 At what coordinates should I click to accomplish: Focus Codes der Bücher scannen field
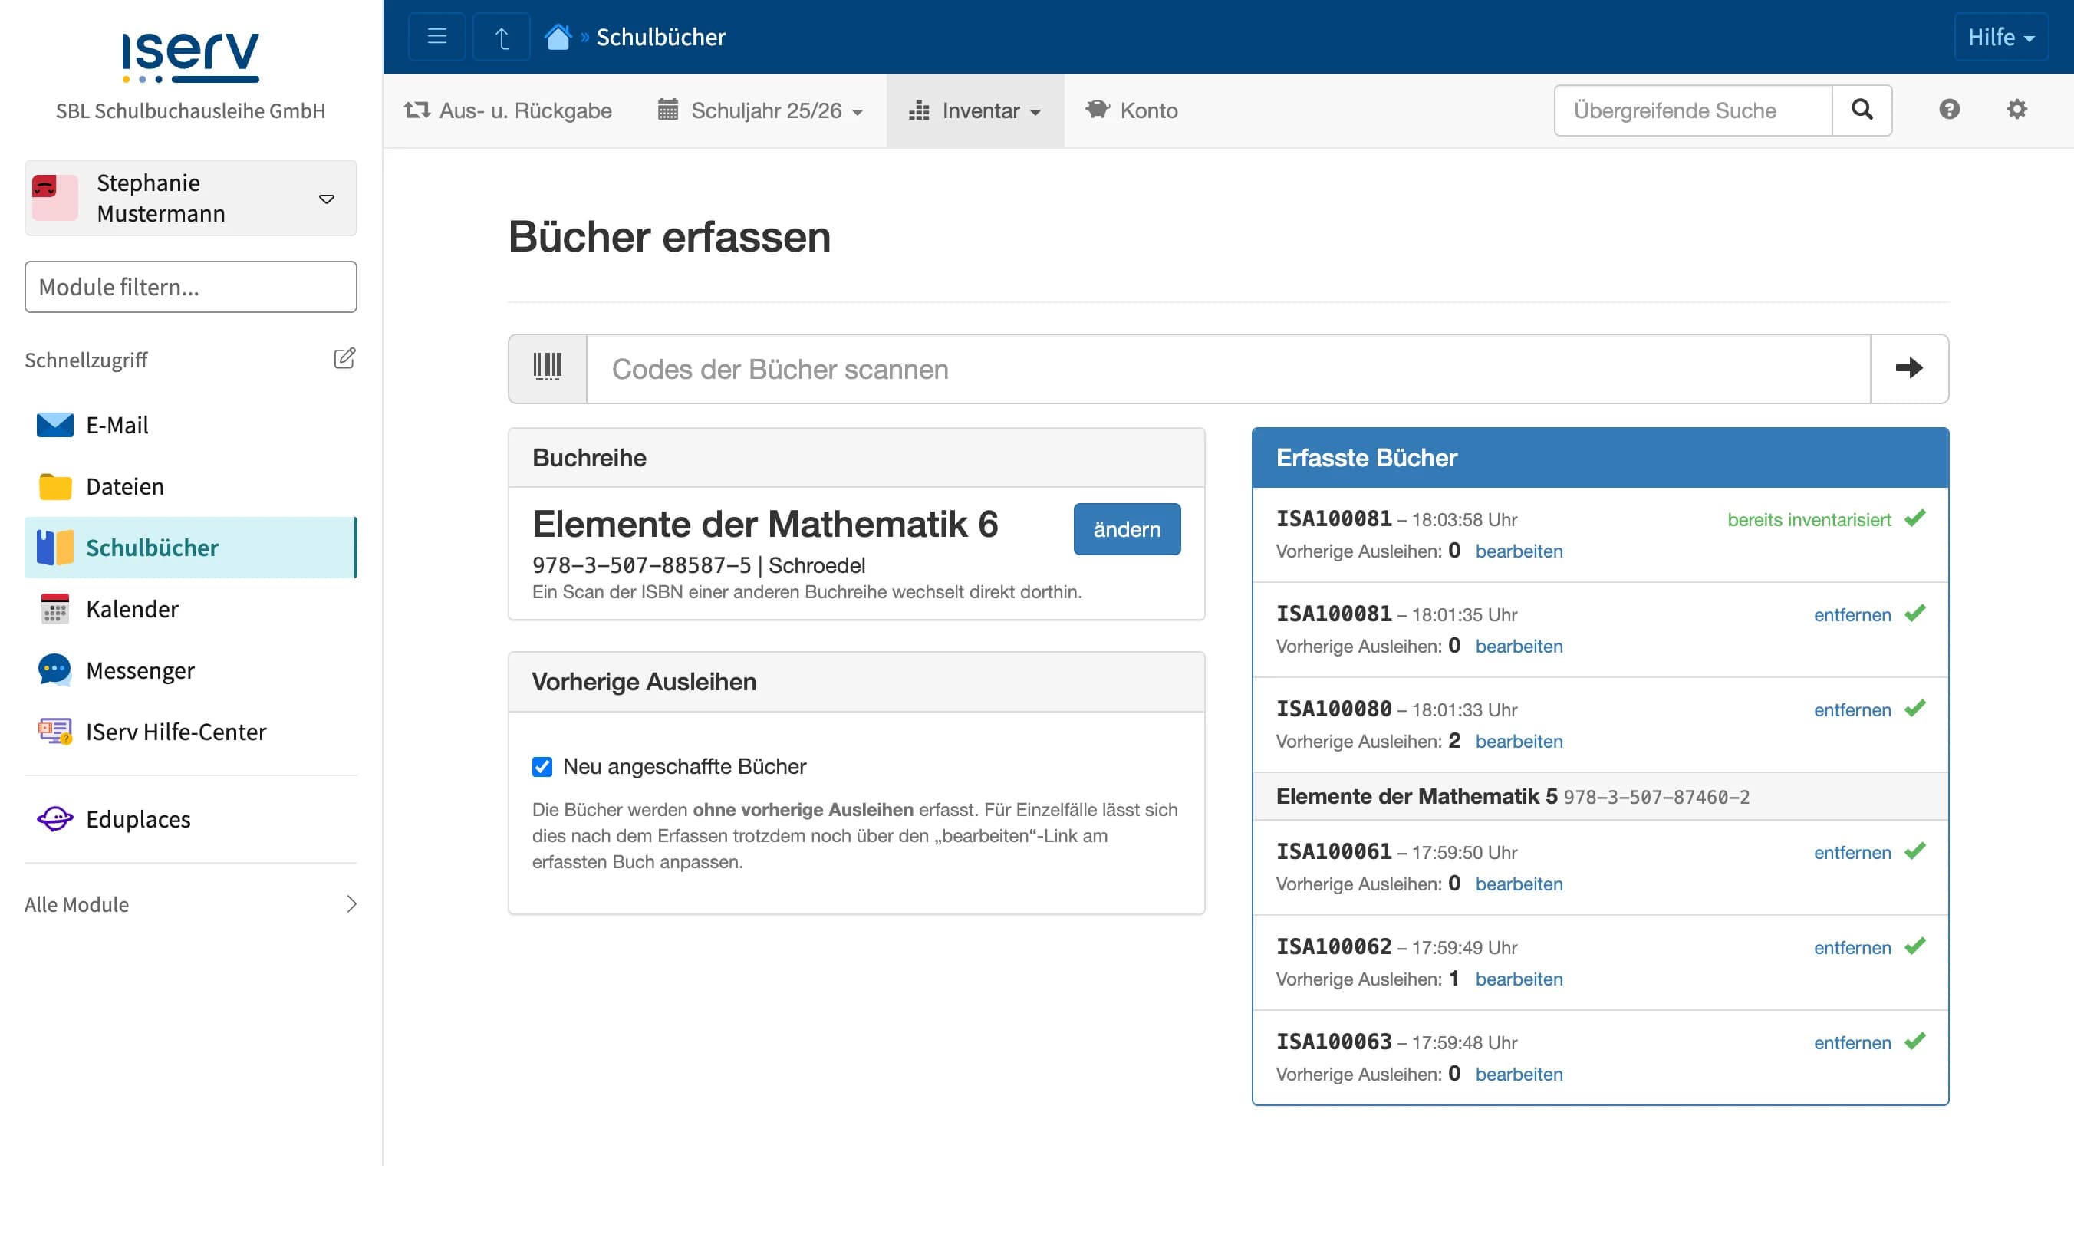(x=1228, y=368)
